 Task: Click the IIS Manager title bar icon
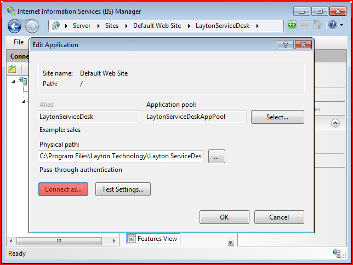point(11,11)
